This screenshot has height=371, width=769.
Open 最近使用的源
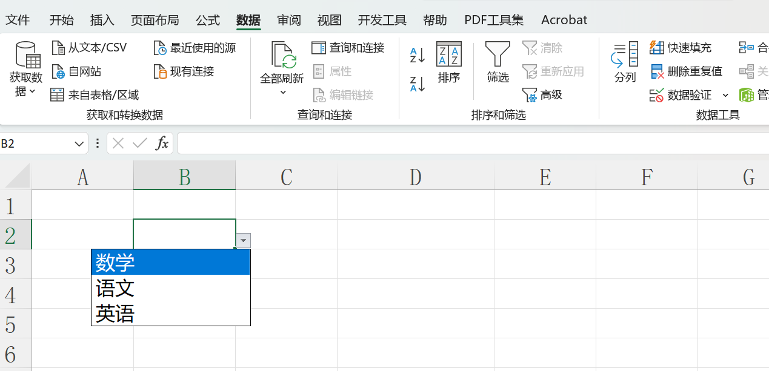coord(195,48)
